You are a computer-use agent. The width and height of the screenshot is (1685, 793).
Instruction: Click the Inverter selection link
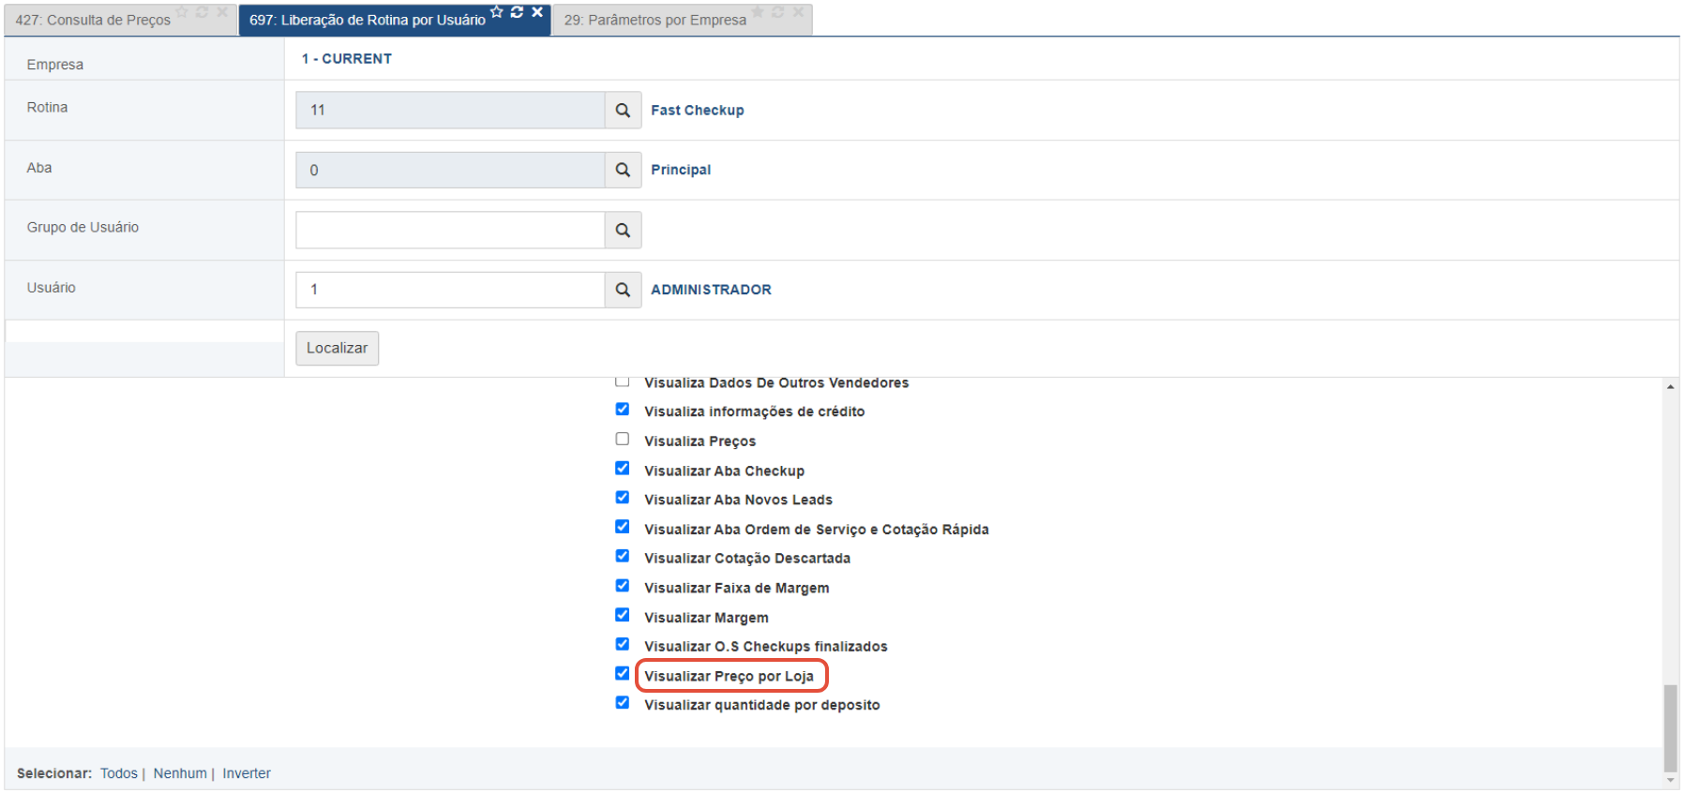247,773
